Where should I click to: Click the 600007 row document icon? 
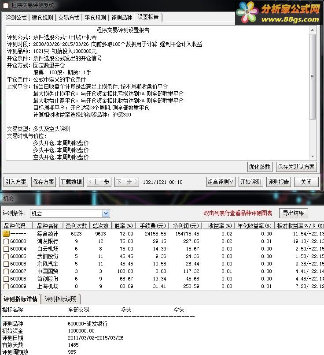tap(6, 271)
